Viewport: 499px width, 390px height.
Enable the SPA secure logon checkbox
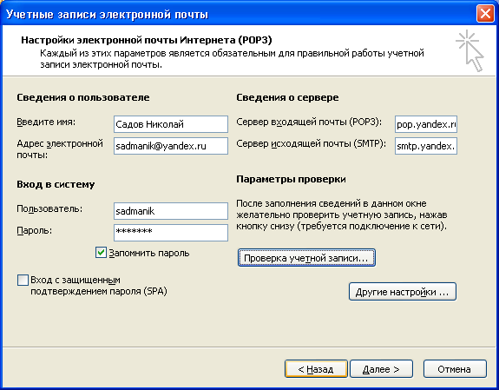click(x=23, y=280)
